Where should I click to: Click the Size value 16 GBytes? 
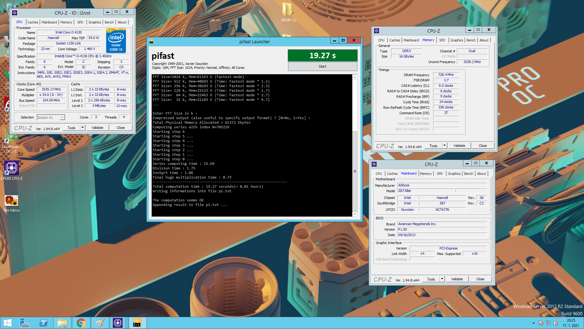[406, 56]
